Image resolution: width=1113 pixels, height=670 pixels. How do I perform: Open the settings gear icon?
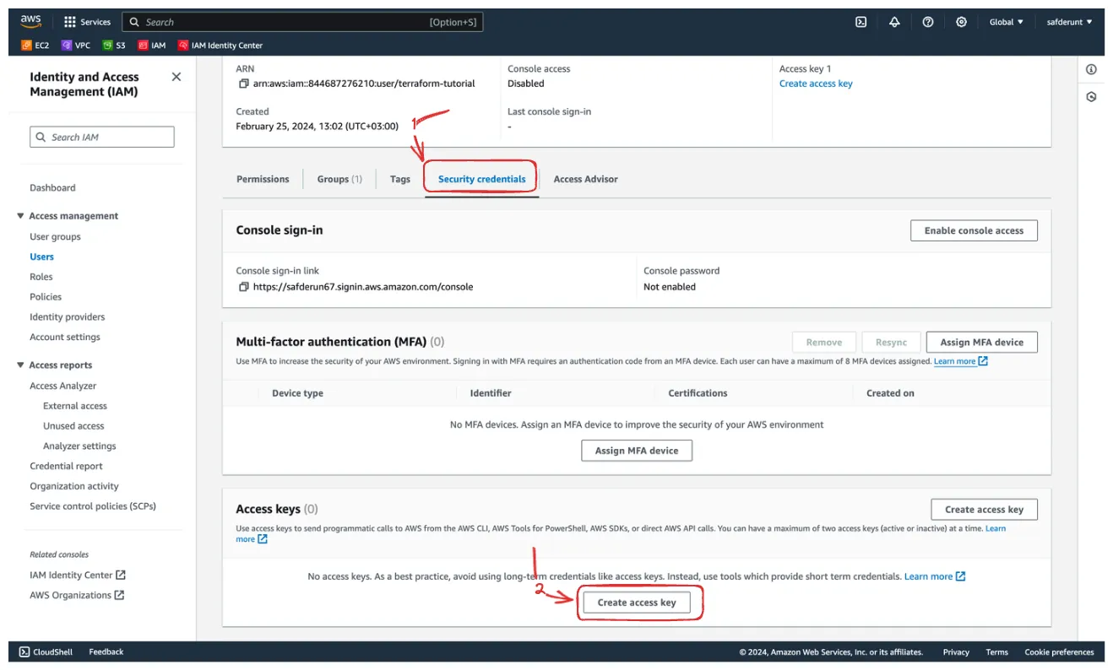tap(961, 22)
